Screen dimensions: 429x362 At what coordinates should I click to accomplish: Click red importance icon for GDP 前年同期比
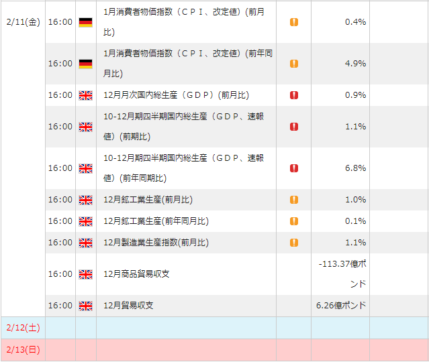click(x=294, y=168)
